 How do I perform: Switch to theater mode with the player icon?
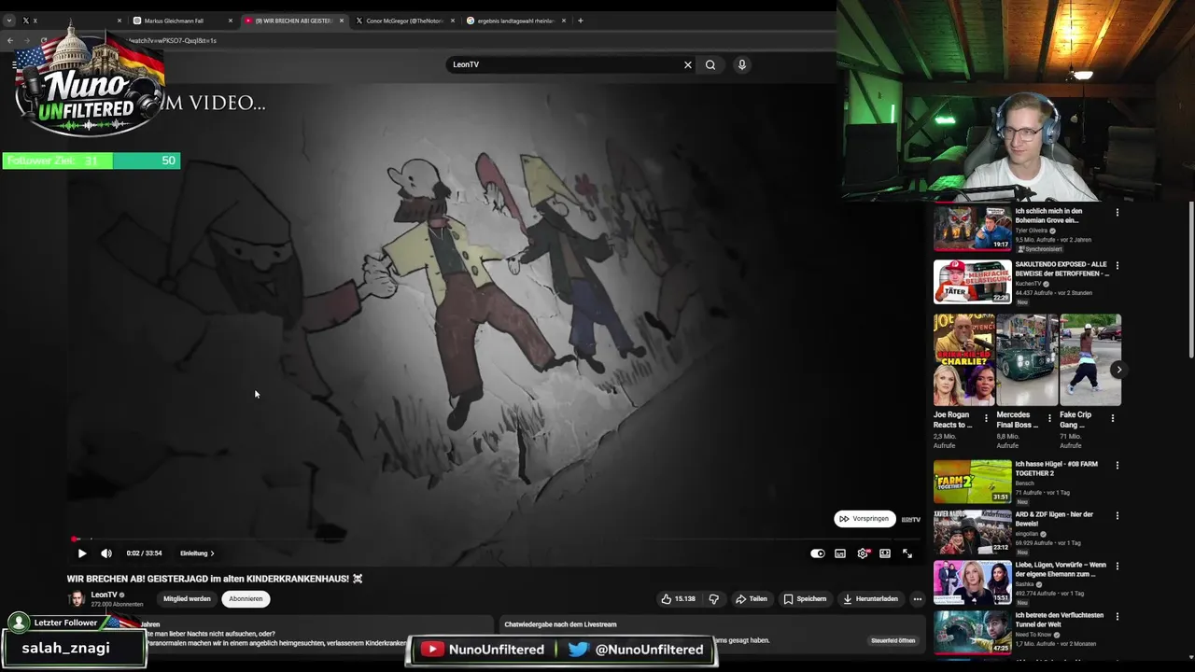point(885,553)
